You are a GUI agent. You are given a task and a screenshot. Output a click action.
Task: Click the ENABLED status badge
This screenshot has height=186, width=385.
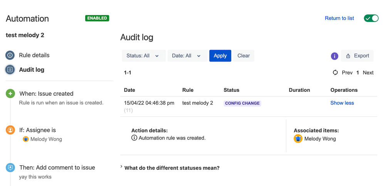(97, 18)
